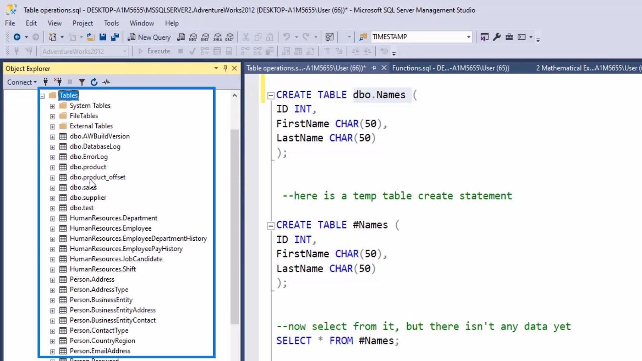
Task: Open the Tools menu
Action: [111, 23]
